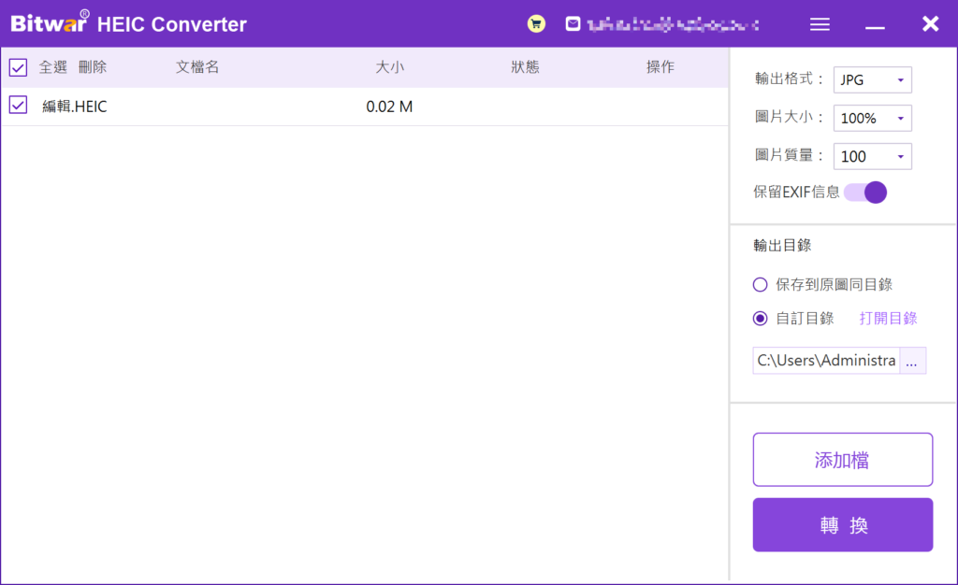Image resolution: width=958 pixels, height=585 pixels.
Task: Open the 圖片大小 100% dropdown
Action: (872, 119)
